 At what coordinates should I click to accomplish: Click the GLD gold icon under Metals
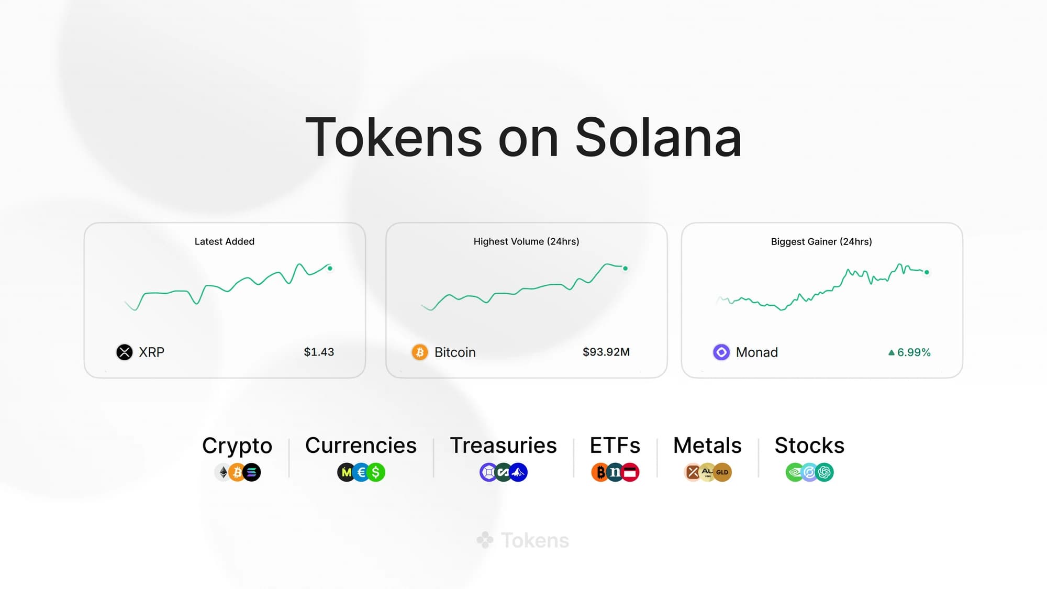coord(722,472)
